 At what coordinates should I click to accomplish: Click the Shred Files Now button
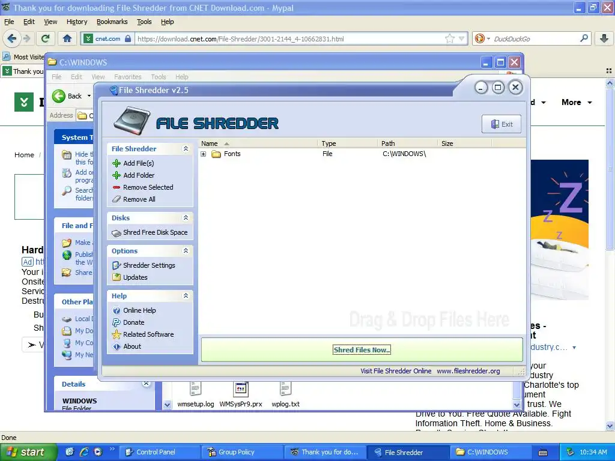[362, 350]
